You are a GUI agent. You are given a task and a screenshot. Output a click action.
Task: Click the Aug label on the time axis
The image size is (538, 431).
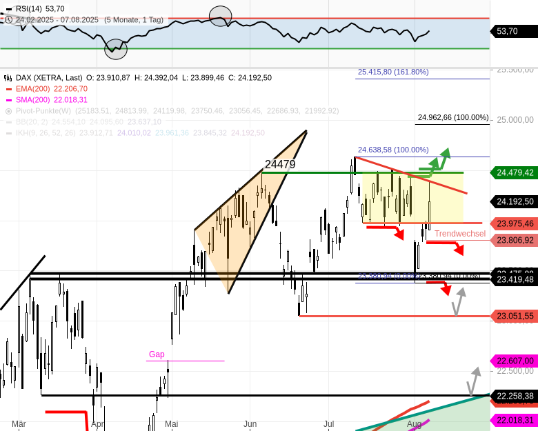(415, 424)
